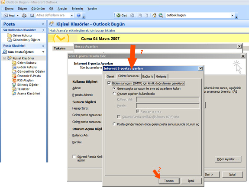This screenshot has height=188, width=249.
Task: Click the blue help icon
Action: click(x=78, y=16)
